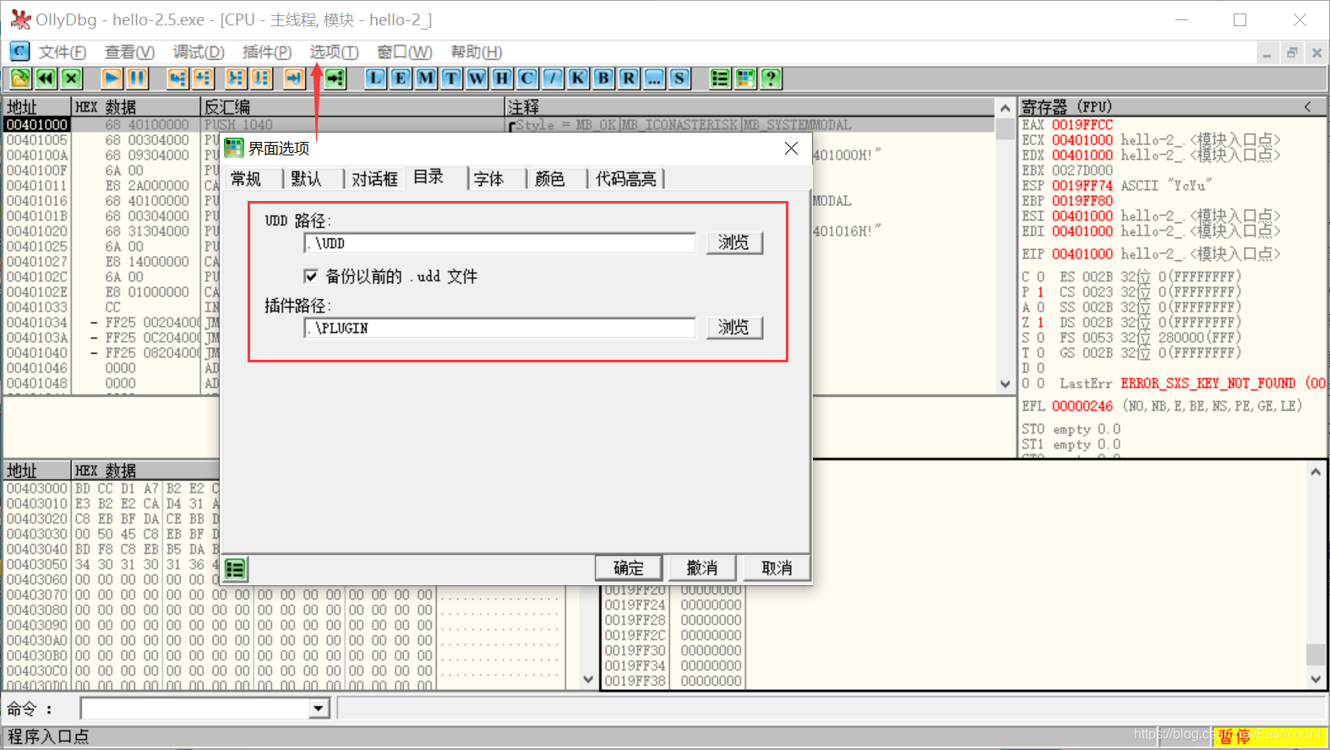
Task: Click the Close program X icon
Action: click(71, 79)
